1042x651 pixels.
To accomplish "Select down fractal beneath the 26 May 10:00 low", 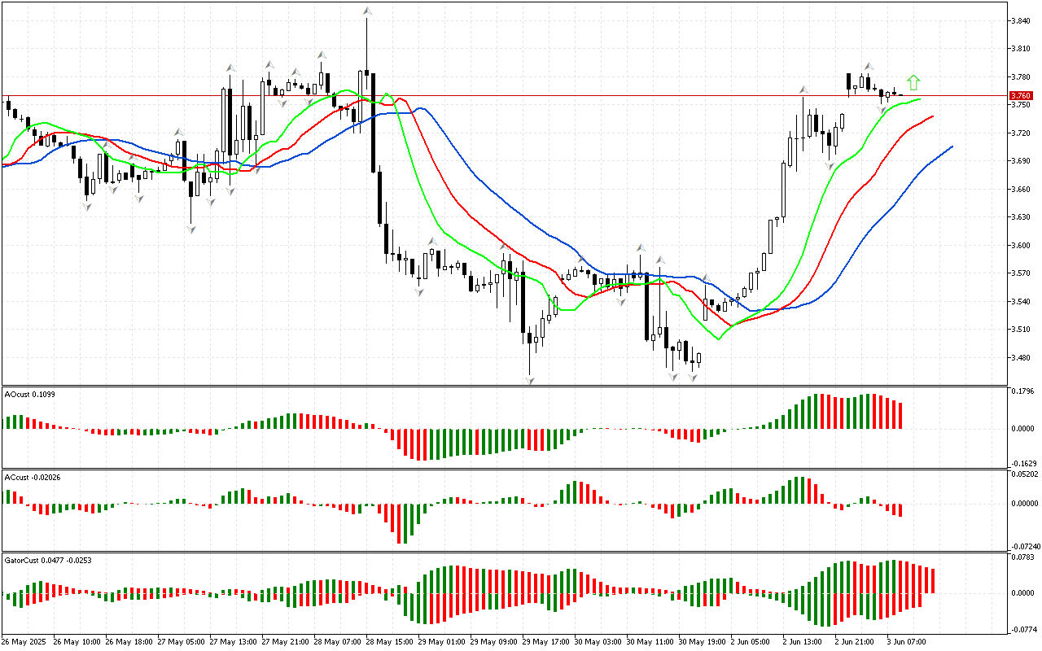I will pos(86,207).
